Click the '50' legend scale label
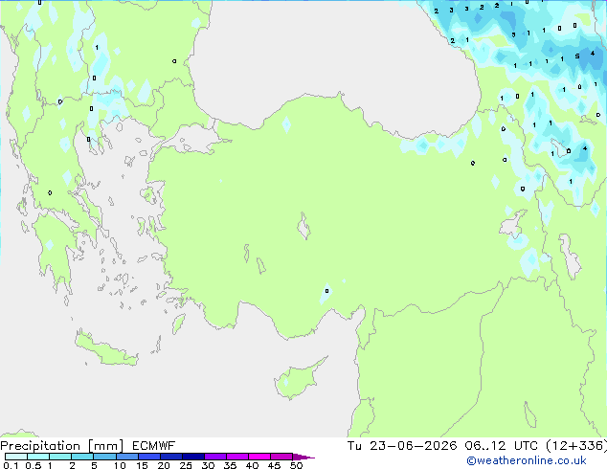The height and width of the screenshot is (469, 607). [x=297, y=465]
